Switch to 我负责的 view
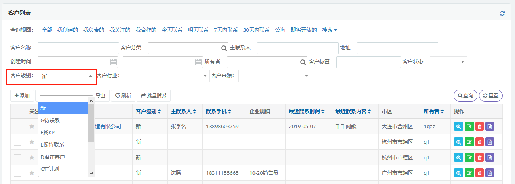The width and height of the screenshot is (515, 184). click(94, 30)
